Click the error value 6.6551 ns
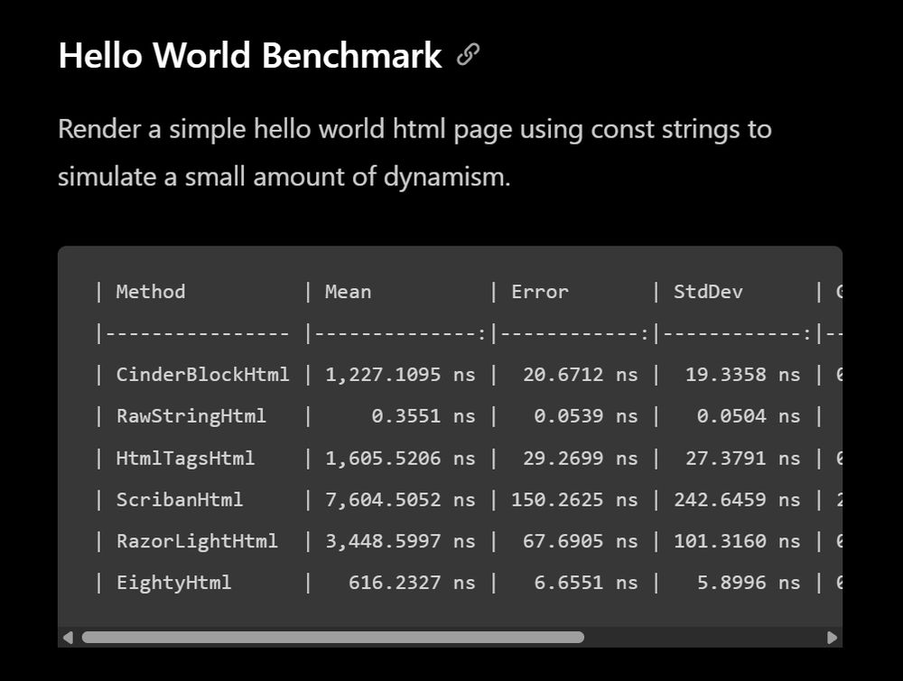Image resolution: width=903 pixels, height=681 pixels. [x=586, y=583]
